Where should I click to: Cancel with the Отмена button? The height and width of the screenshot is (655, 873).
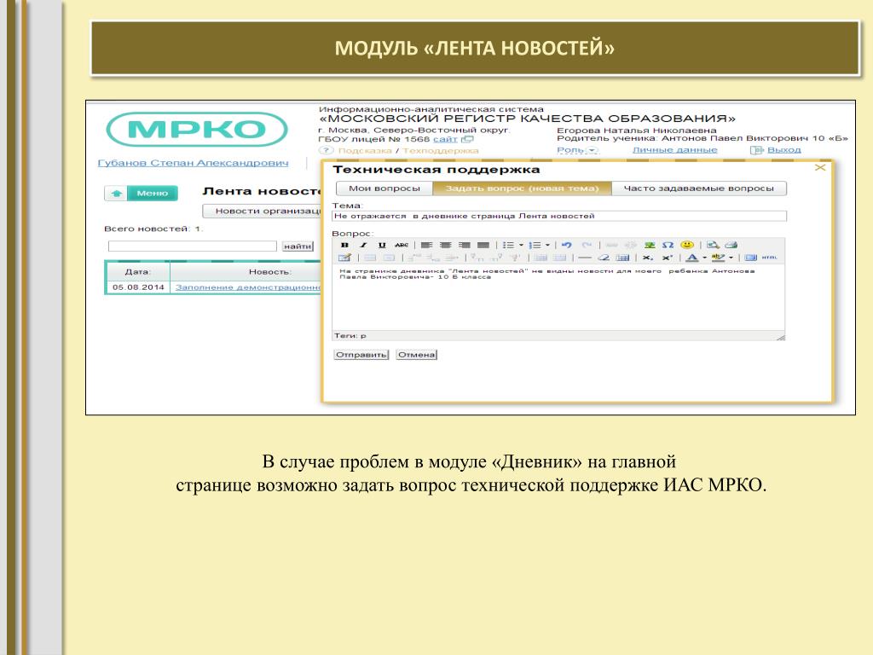[416, 355]
